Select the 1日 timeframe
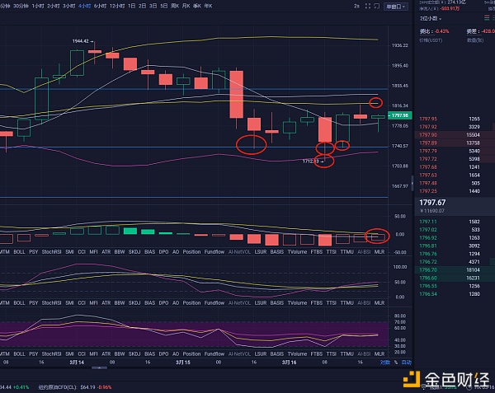Viewport: 495px width, 393px height. [x=132, y=6]
